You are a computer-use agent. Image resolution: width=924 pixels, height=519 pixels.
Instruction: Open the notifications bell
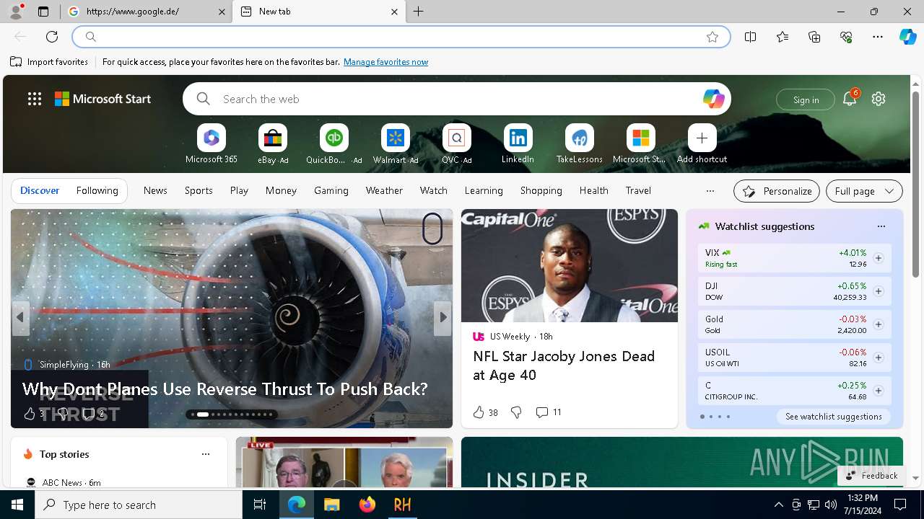pos(850,99)
